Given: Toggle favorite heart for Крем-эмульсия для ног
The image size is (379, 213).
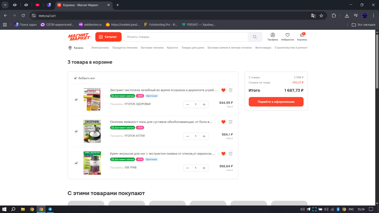Looking at the screenshot, I should coord(224,154).
